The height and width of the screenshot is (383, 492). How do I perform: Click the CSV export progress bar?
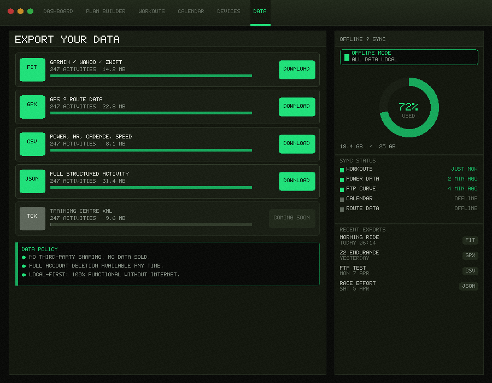[151, 150]
